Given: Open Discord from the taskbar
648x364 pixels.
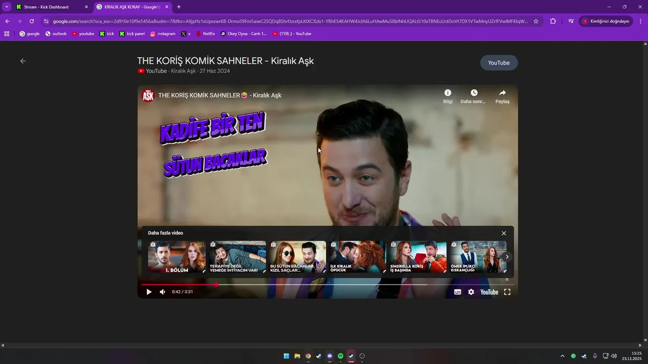Looking at the screenshot, I should (x=330, y=356).
